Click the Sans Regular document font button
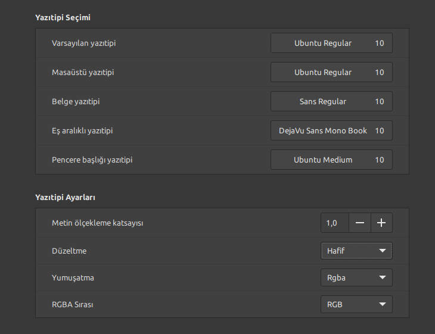 [x=331, y=101]
